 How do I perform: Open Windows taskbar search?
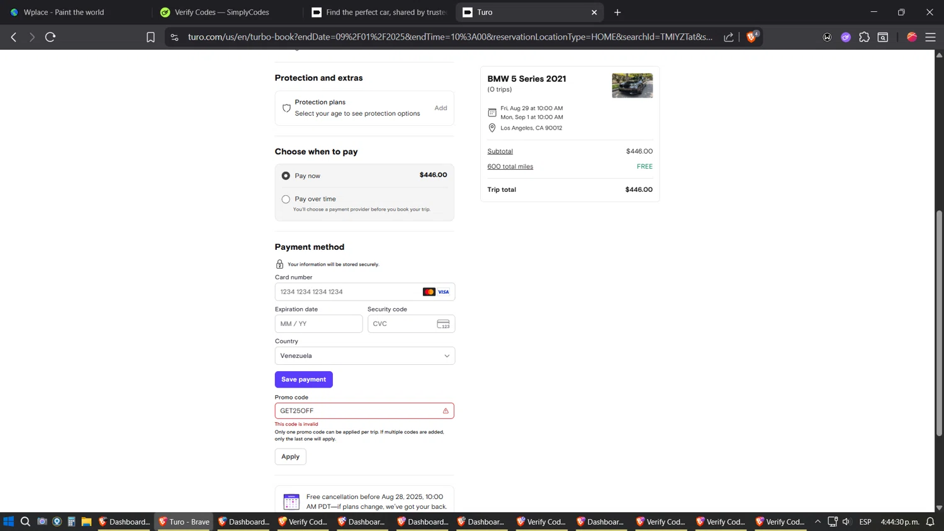click(x=25, y=522)
